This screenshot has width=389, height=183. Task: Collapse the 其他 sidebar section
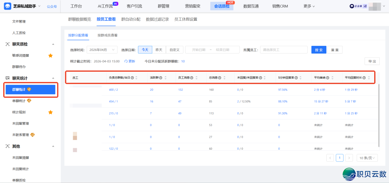pyautogui.click(x=53, y=146)
